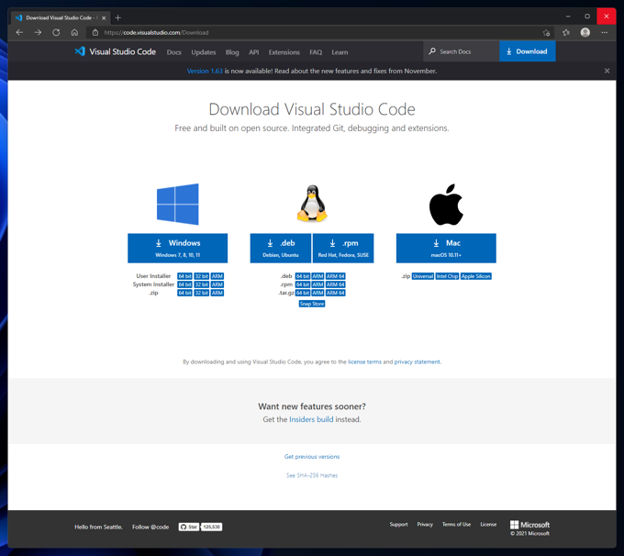Open the Extensions menu item
The width and height of the screenshot is (624, 556).
284,52
